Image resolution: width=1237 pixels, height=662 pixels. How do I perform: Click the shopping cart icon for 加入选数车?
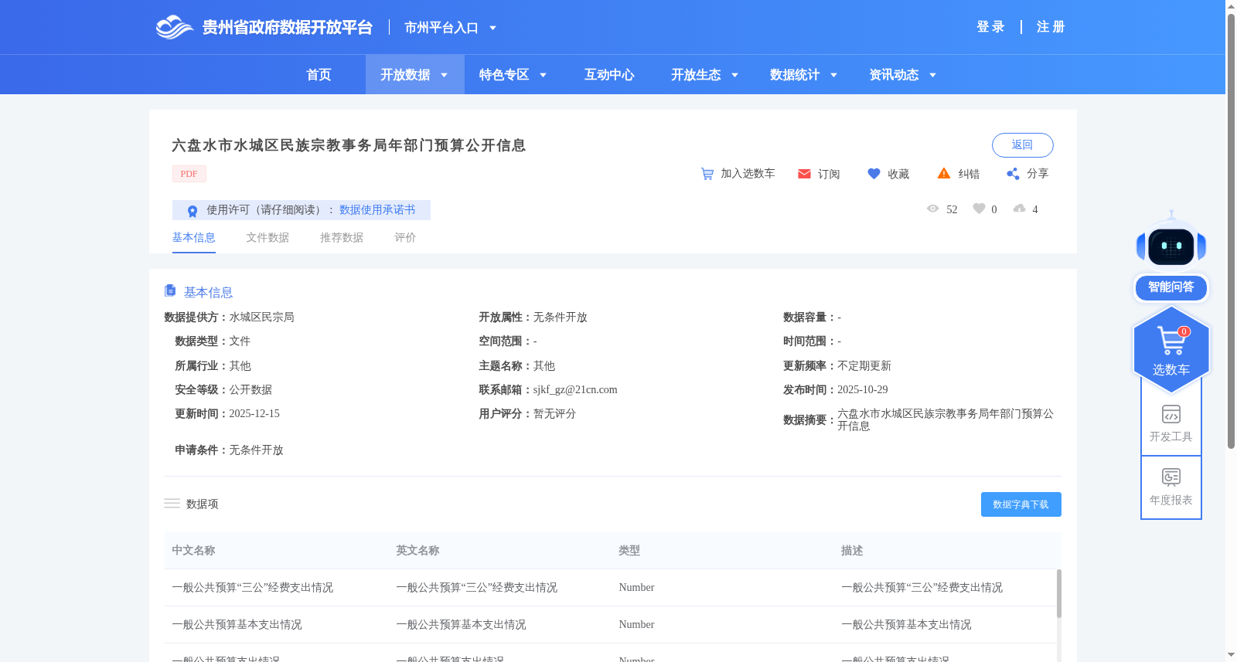pyautogui.click(x=707, y=174)
